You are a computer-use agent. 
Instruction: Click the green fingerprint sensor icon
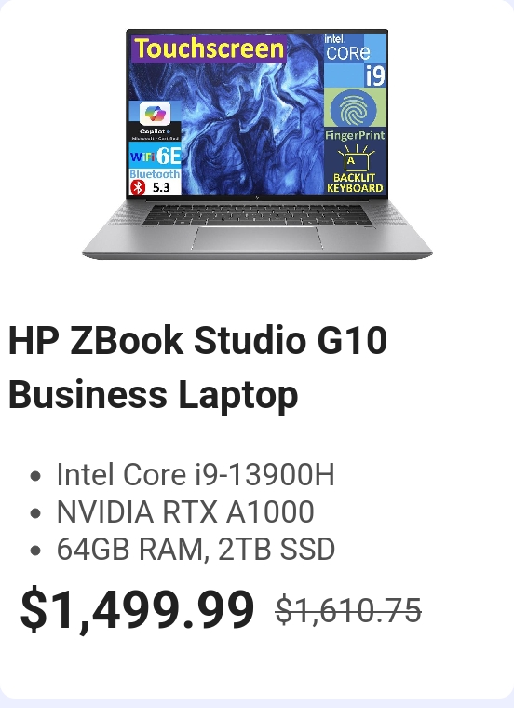pyautogui.click(x=353, y=108)
